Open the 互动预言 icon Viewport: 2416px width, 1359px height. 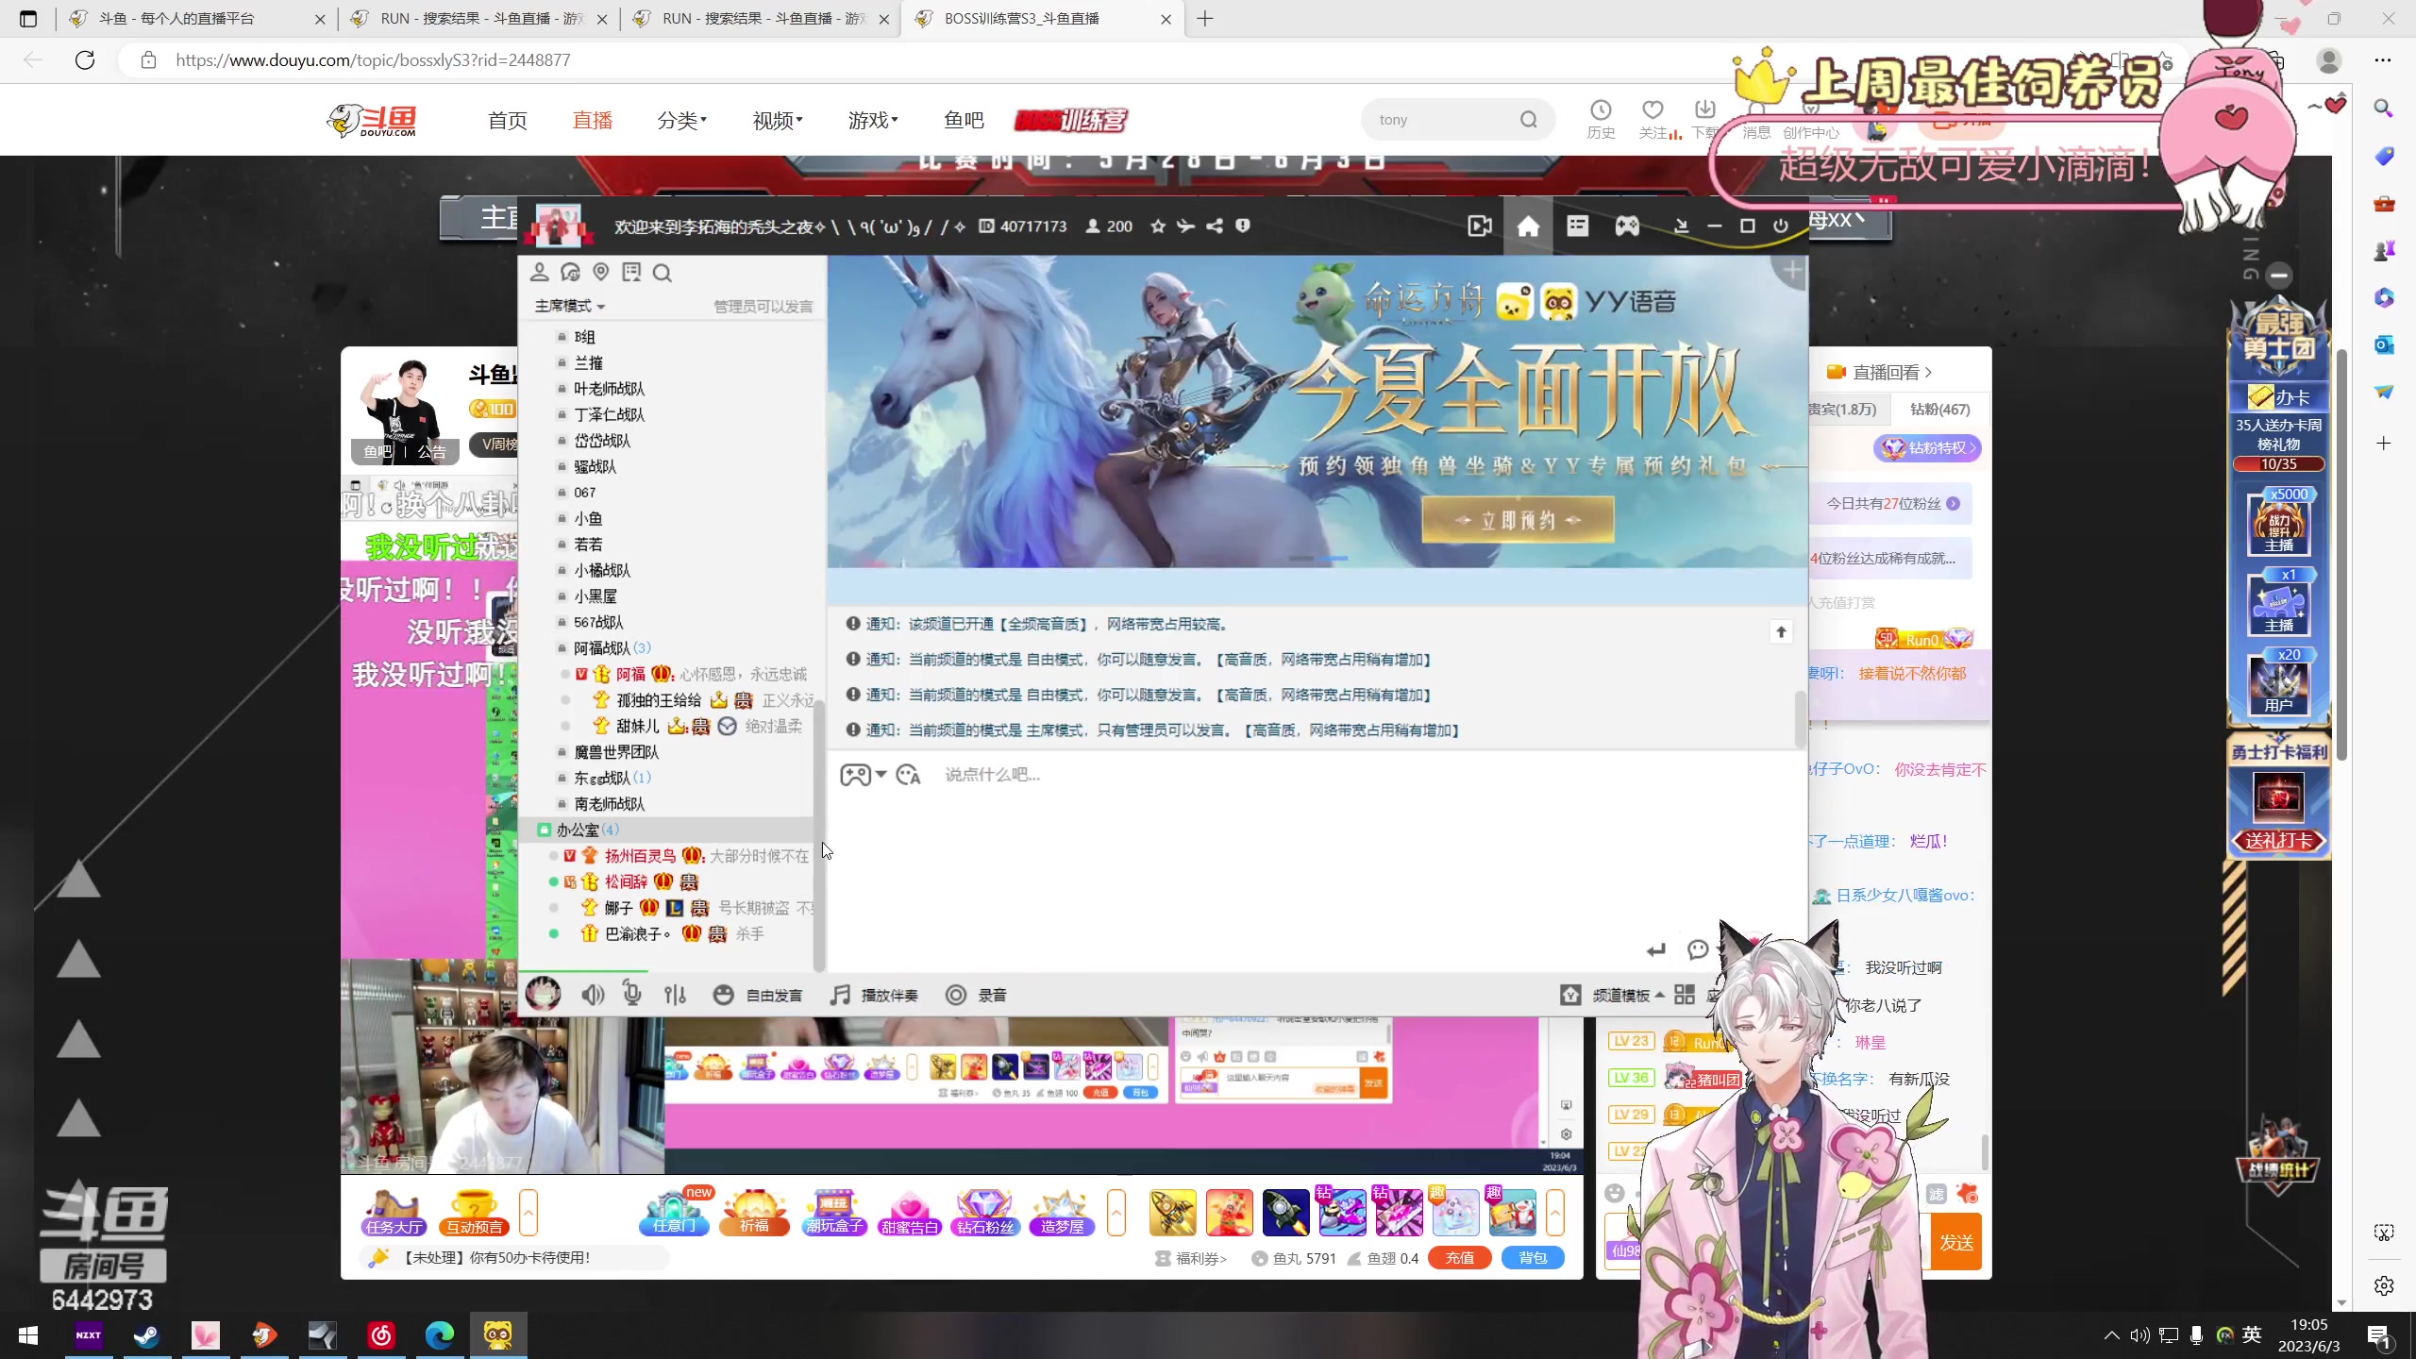[474, 1213]
